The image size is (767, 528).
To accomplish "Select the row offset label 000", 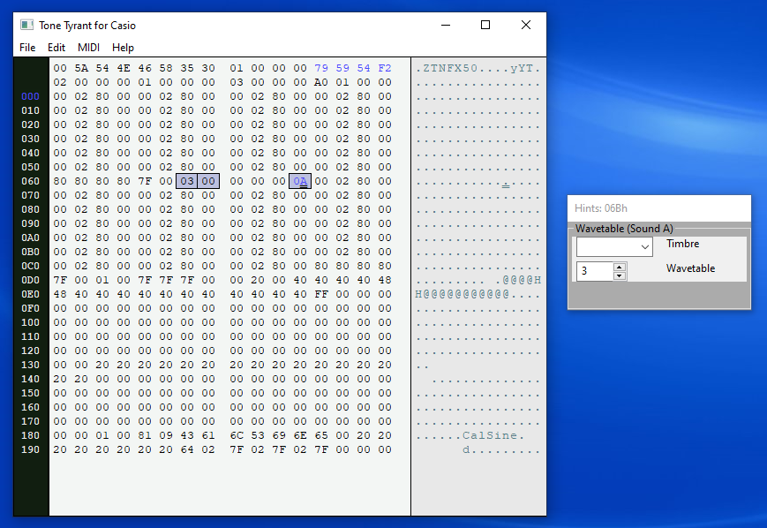I will pos(30,96).
